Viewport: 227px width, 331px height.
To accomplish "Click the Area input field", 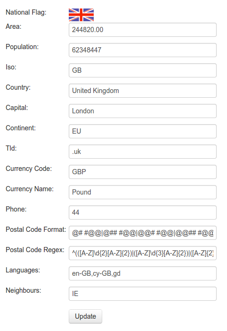I will (143, 30).
